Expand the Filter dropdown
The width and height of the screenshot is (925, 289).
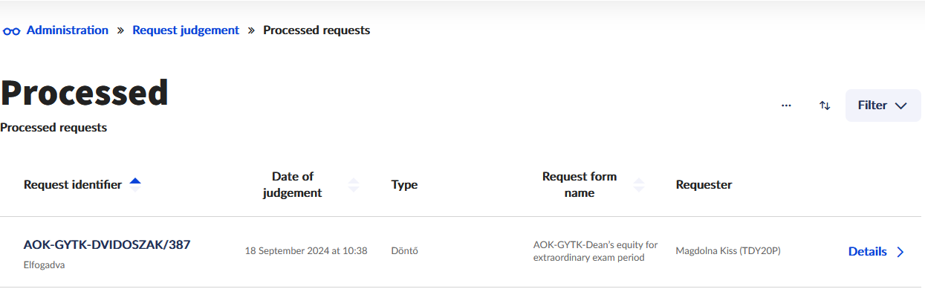(883, 105)
